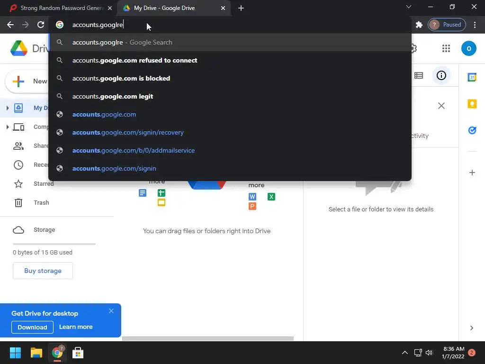Expand the My Drive tree
This screenshot has height=364, width=485.
8,108
